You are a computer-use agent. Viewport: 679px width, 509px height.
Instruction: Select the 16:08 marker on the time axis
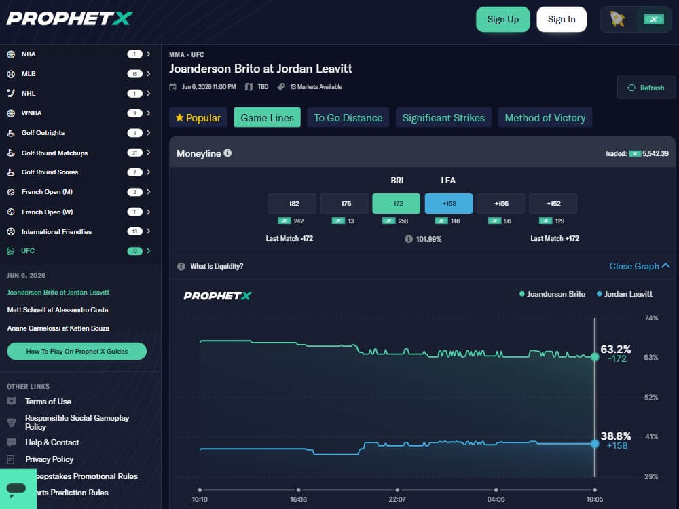click(298, 490)
